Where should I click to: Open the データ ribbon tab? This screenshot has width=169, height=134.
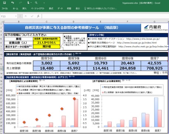[60, 8]
